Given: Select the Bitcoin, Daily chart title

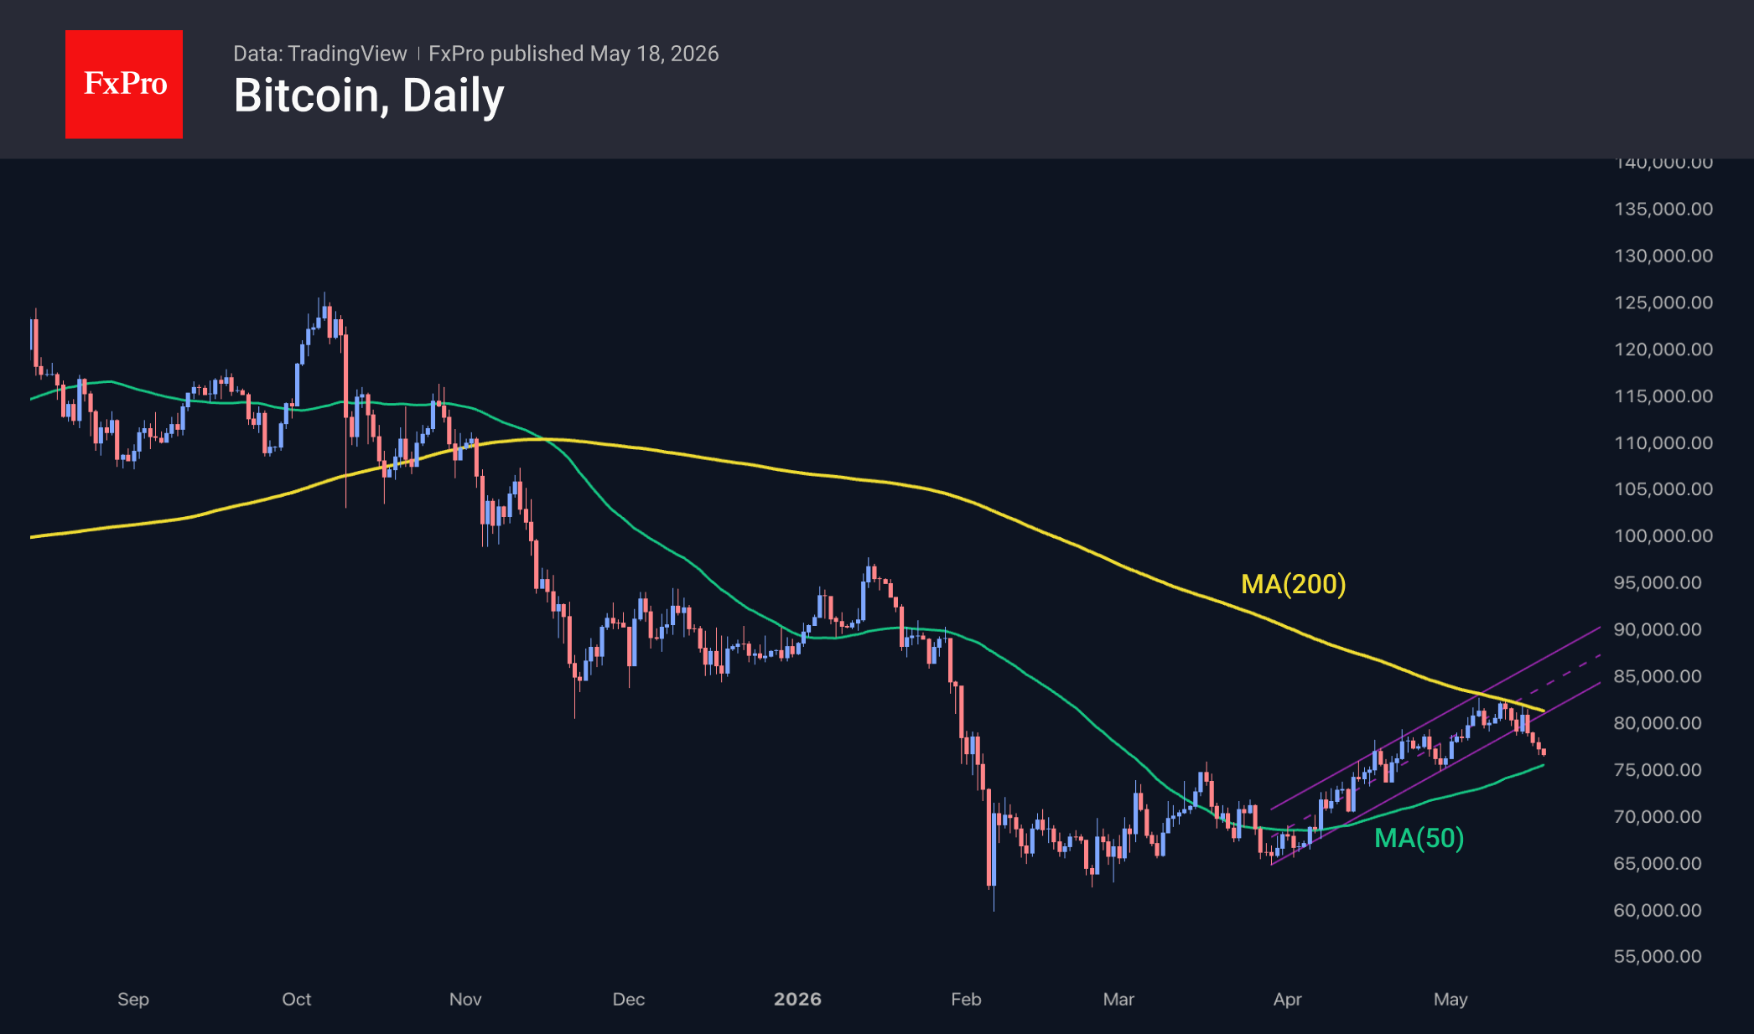Looking at the screenshot, I should coord(369,96).
